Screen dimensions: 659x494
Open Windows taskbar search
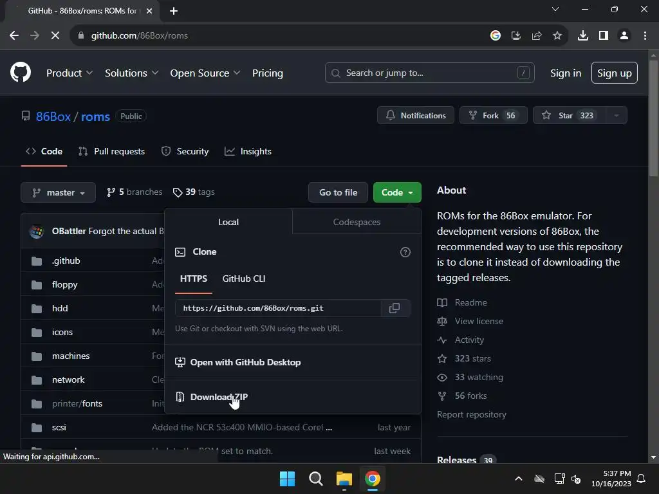[315, 479]
